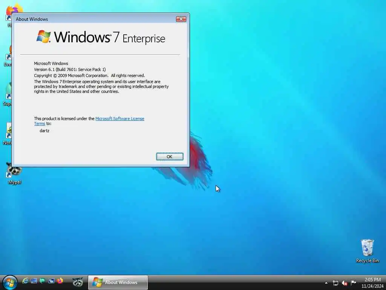Click the taskbar clock showing 2:05 PM
386x290 pixels.
tap(372, 282)
